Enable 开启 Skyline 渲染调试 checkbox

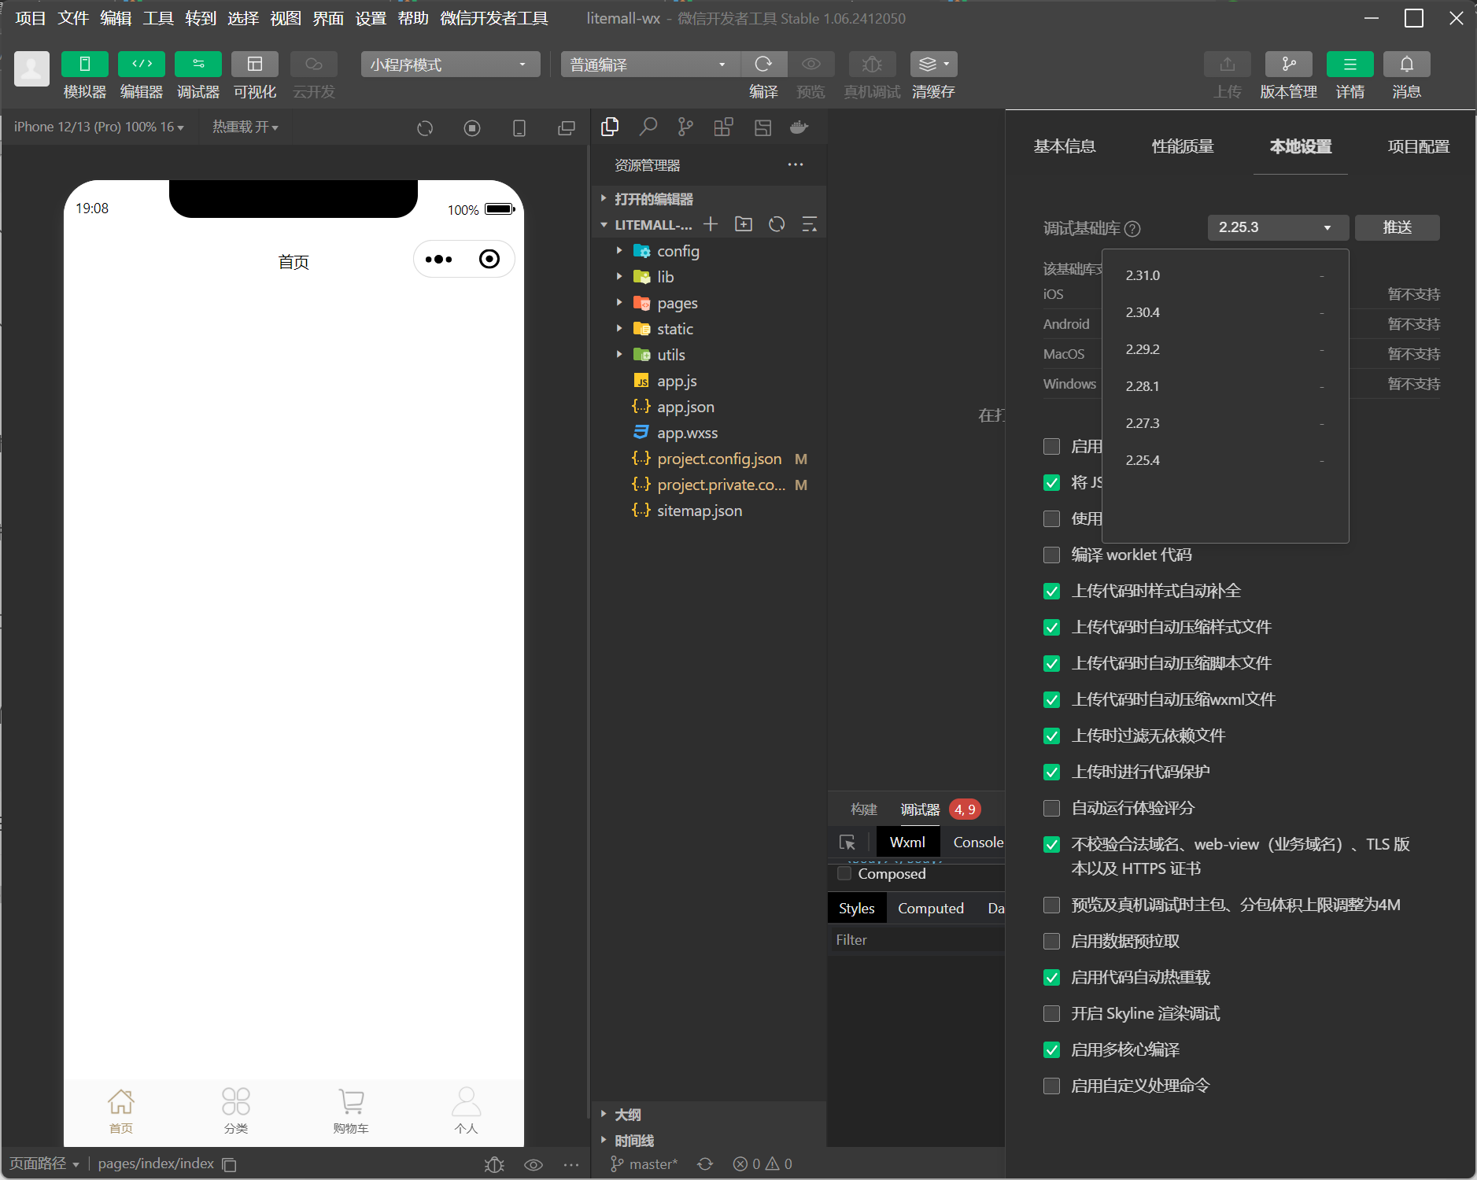coord(1051,1014)
